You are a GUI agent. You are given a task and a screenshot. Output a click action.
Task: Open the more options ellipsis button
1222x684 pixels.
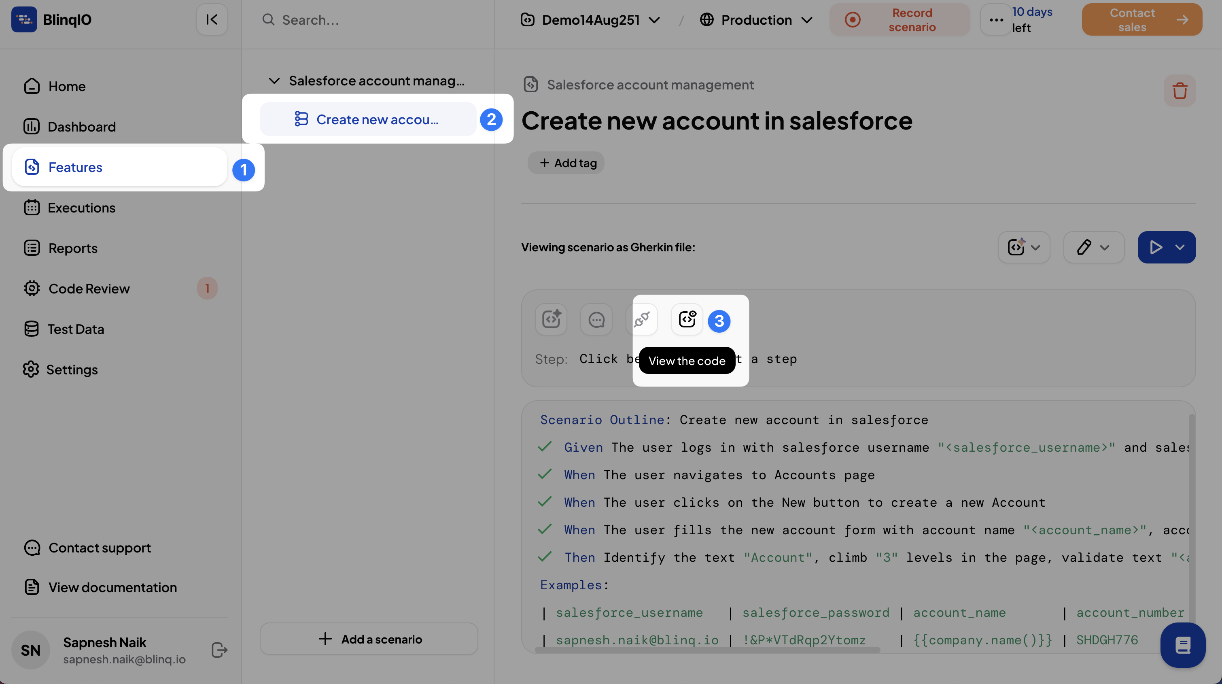[996, 19]
